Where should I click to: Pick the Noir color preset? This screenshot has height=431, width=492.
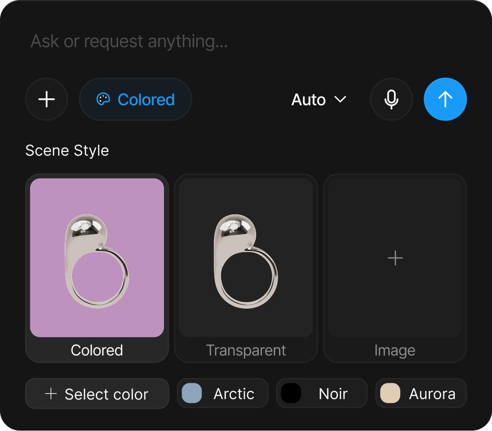[322, 393]
